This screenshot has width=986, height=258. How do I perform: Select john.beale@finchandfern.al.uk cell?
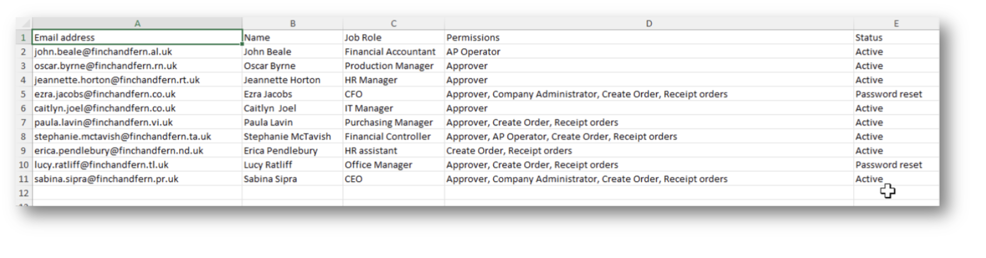tap(137, 52)
